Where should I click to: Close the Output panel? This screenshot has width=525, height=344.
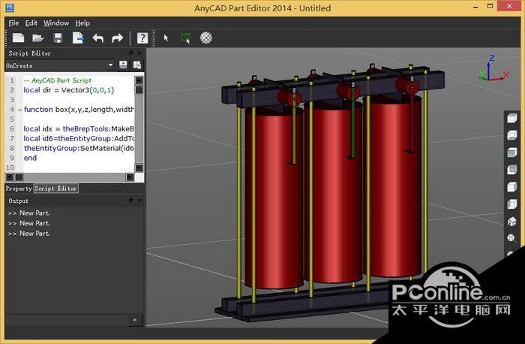139,201
